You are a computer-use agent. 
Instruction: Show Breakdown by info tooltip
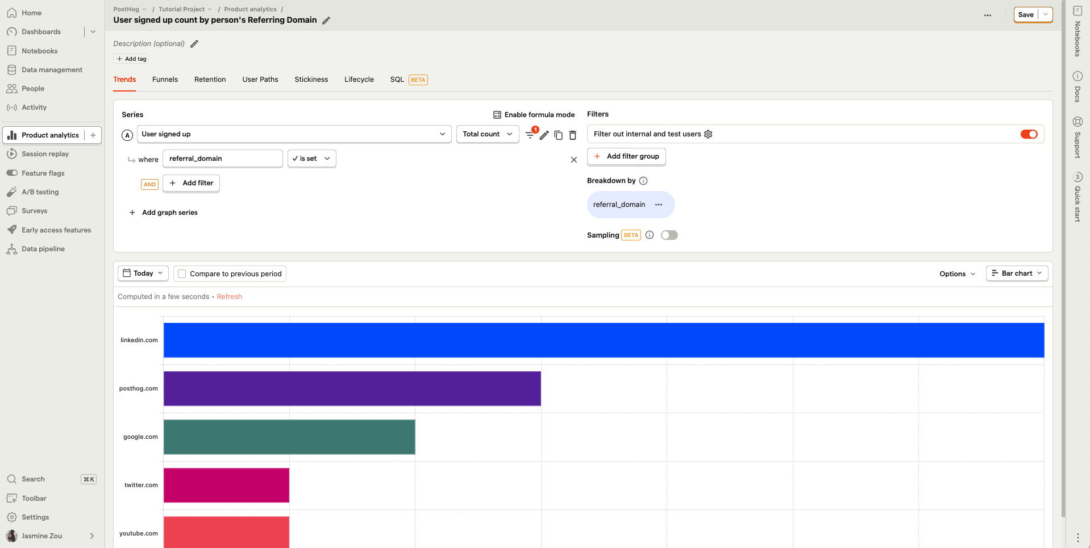(x=643, y=181)
